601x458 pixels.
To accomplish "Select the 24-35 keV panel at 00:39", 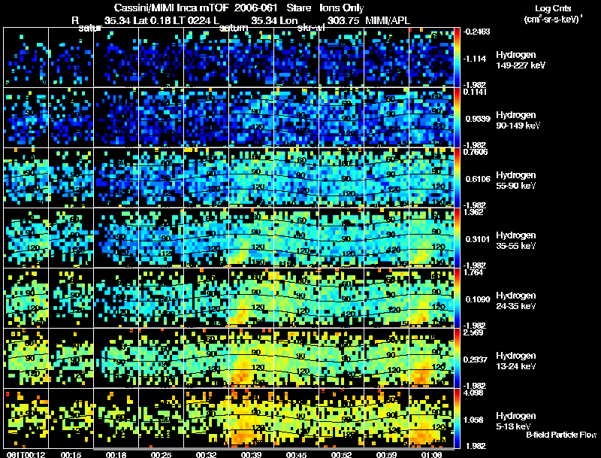I will click(252, 298).
